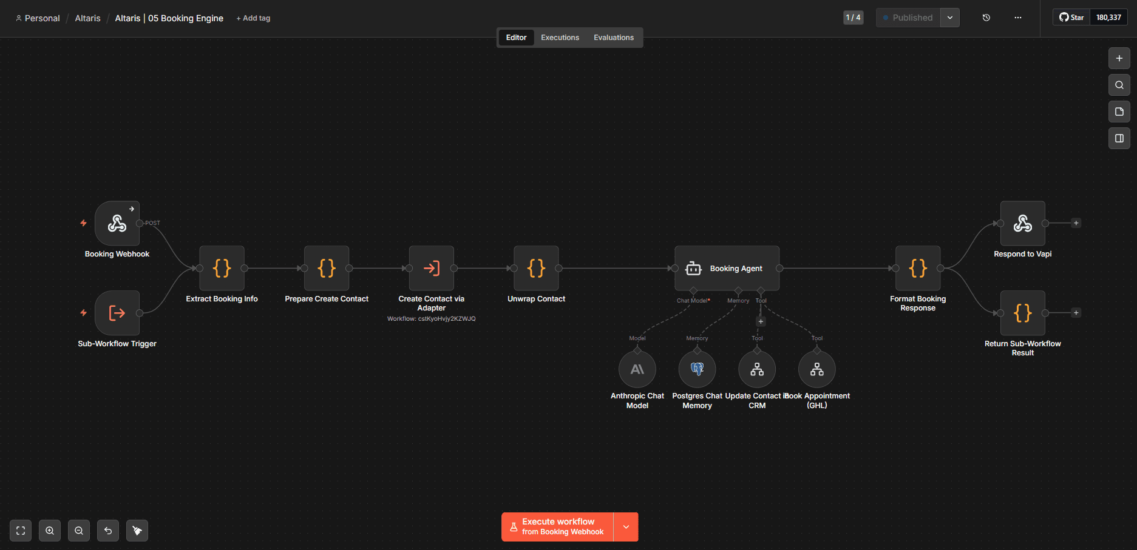Toggle the workflow Published status
The height and width of the screenshot is (550, 1137).
tap(908, 18)
